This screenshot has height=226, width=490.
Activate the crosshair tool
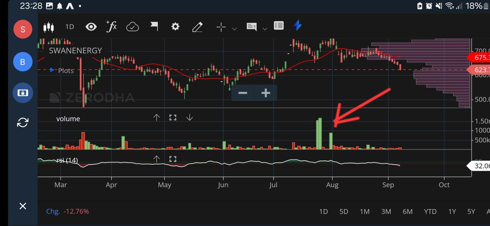click(x=221, y=27)
